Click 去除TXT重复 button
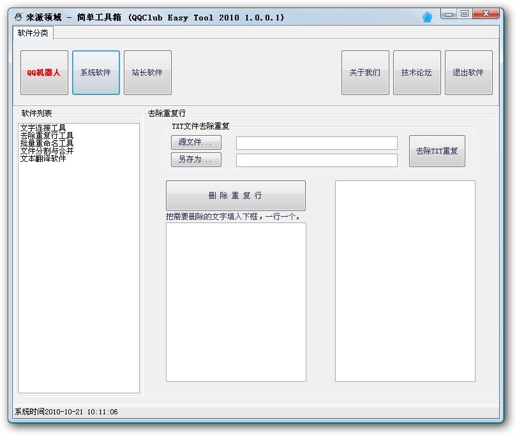 click(437, 150)
